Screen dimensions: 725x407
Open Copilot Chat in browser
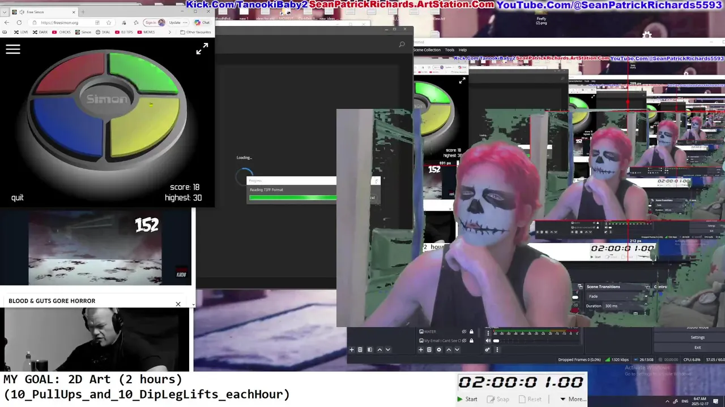click(x=202, y=23)
